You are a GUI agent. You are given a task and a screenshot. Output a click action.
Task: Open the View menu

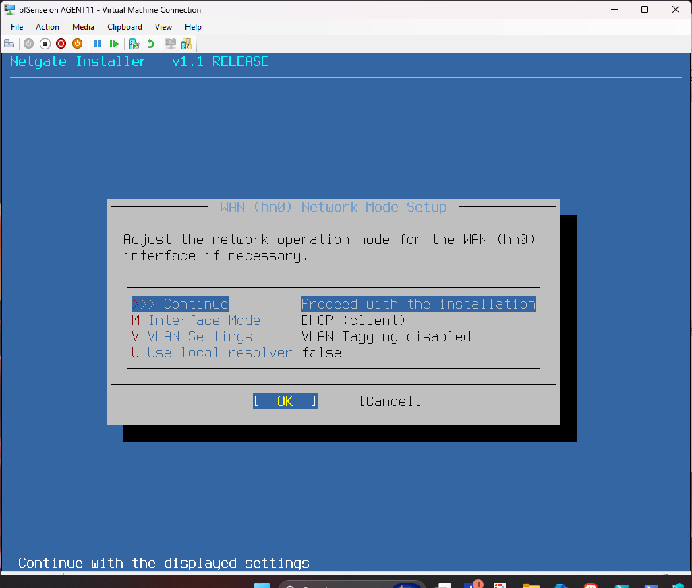click(163, 27)
